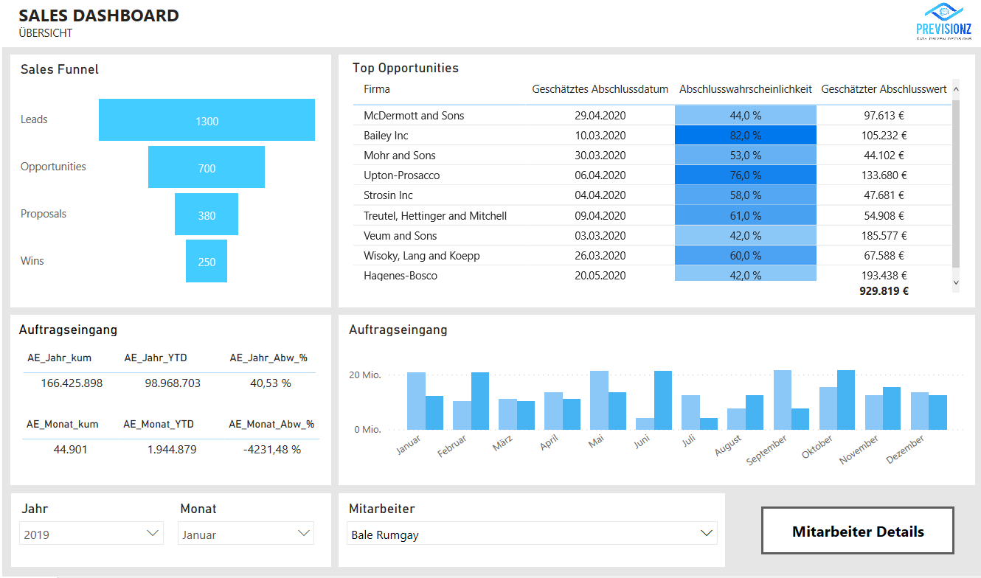Image resolution: width=981 pixels, height=578 pixels.
Task: Select the McDermott and Sons table row
Action: click(x=414, y=116)
